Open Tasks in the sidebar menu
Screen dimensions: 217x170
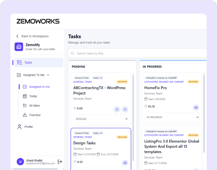point(39,63)
